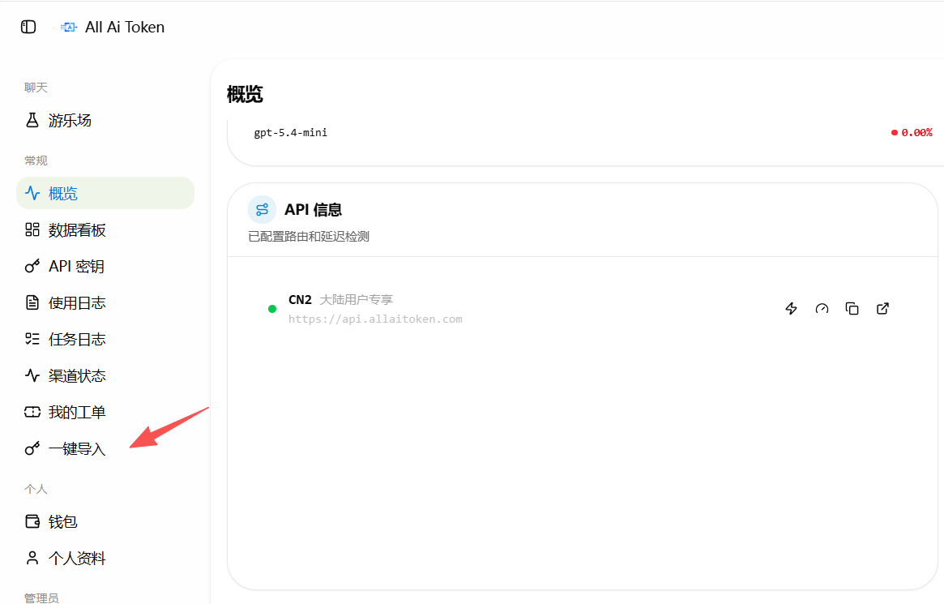Viewport: 944px width, 604px height.
Task: Run the lightning bolt test on CN2 route
Action: coord(791,309)
